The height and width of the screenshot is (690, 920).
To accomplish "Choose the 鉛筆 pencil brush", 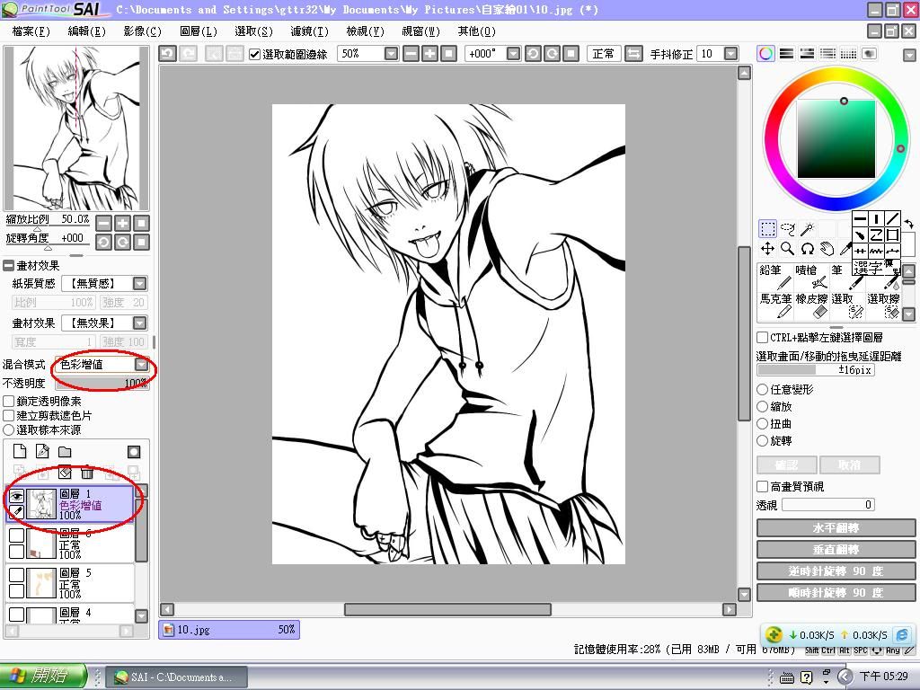I will [x=774, y=277].
